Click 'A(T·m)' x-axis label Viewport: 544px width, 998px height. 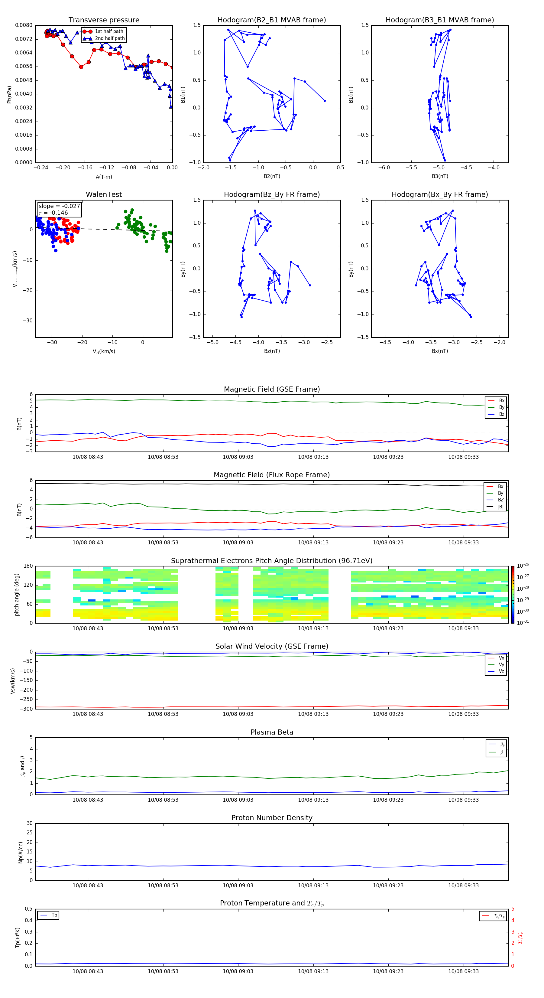click(104, 177)
